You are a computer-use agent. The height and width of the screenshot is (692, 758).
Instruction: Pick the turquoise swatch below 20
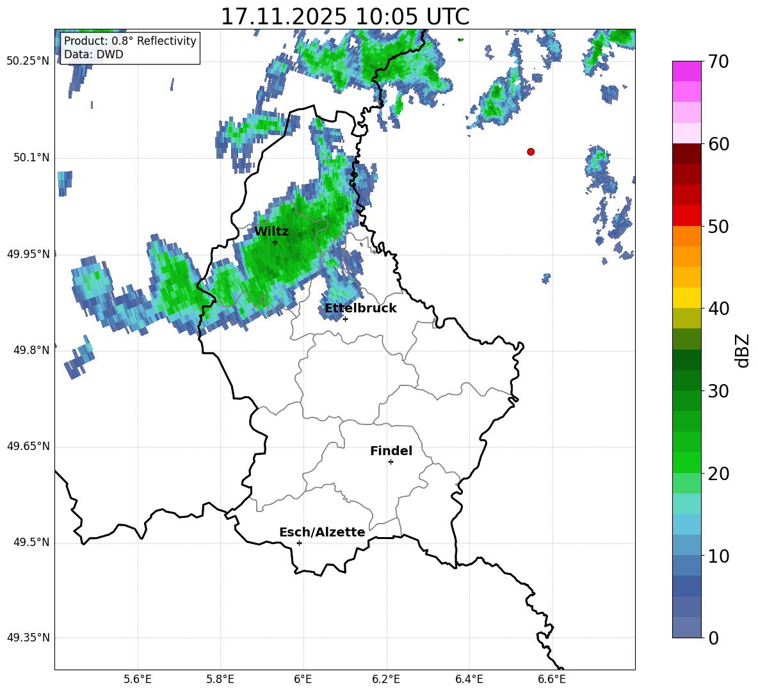[x=687, y=504]
